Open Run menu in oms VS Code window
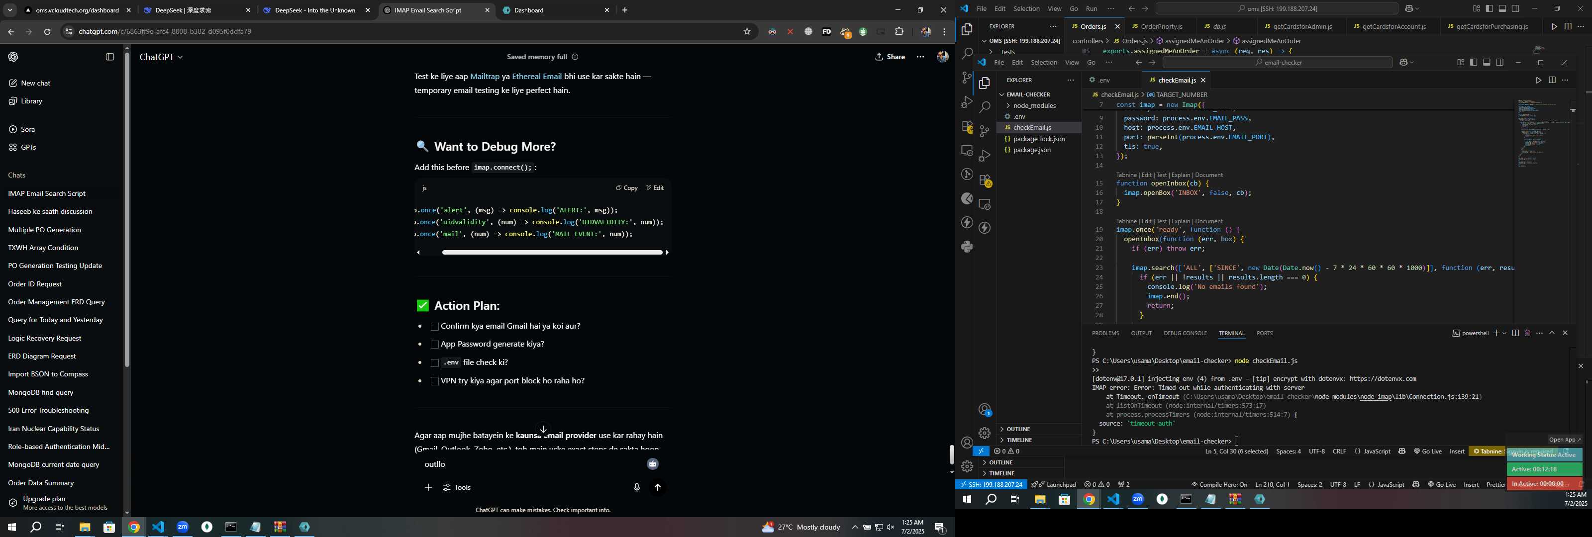Image resolution: width=1592 pixels, height=537 pixels. click(x=1092, y=8)
